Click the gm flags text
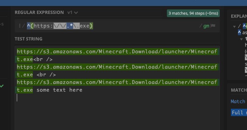247x130 pixels. coord(206,26)
